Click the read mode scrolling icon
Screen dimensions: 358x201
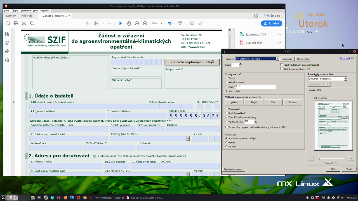[x=180, y=23]
